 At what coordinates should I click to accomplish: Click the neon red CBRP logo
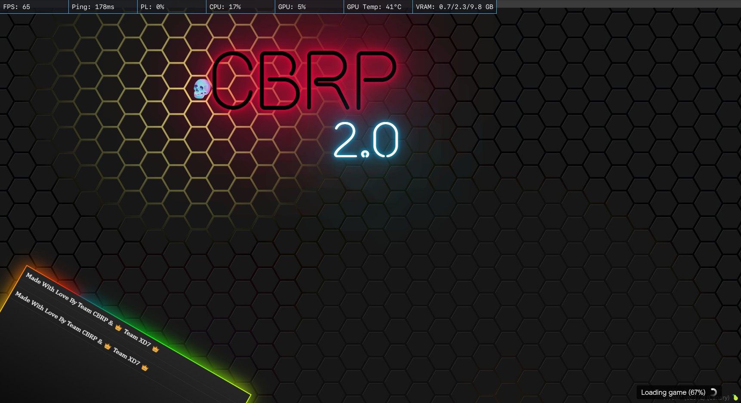304,81
